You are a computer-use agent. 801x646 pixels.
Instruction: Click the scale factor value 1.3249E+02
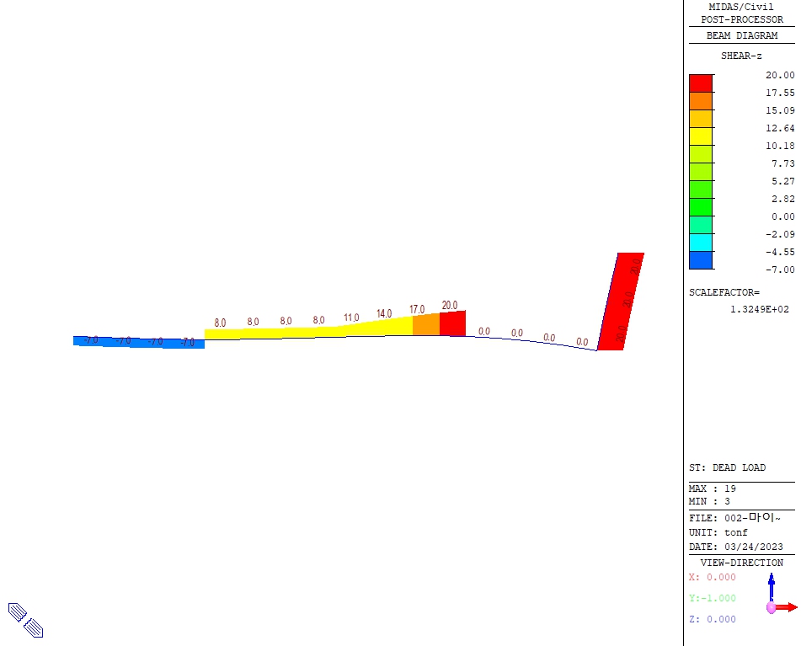[x=759, y=309]
